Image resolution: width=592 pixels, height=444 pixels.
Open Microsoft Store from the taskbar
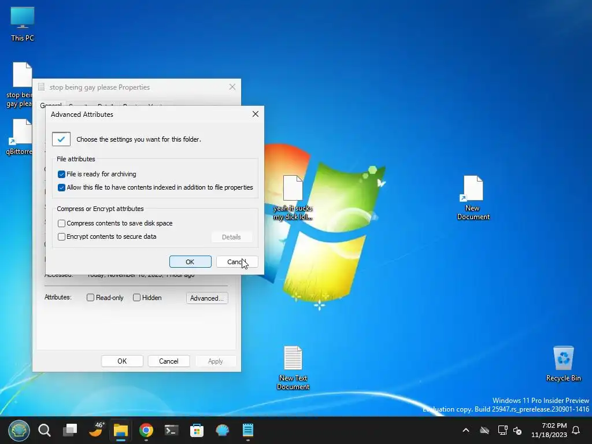(197, 430)
